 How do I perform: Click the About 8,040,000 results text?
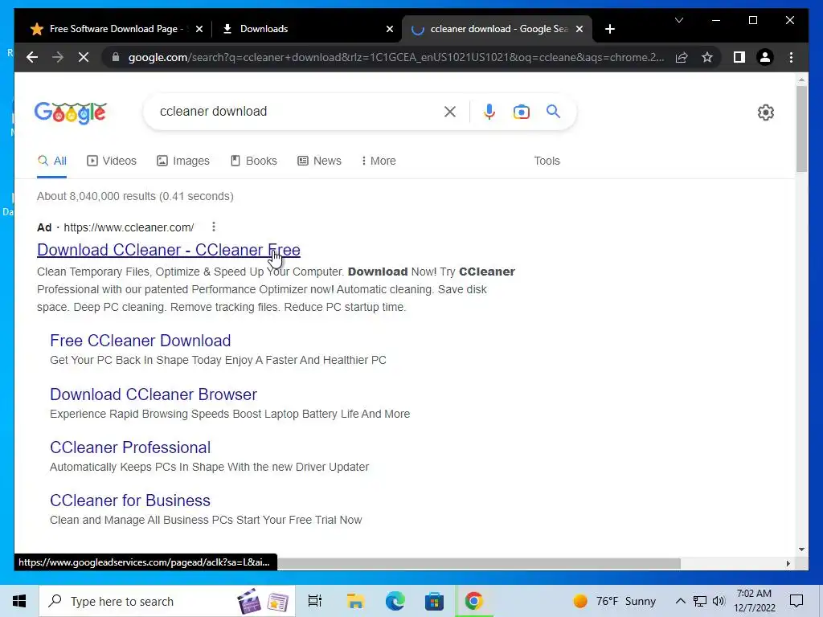pyautogui.click(x=135, y=196)
